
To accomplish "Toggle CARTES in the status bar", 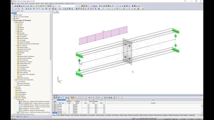I will (142, 119).
